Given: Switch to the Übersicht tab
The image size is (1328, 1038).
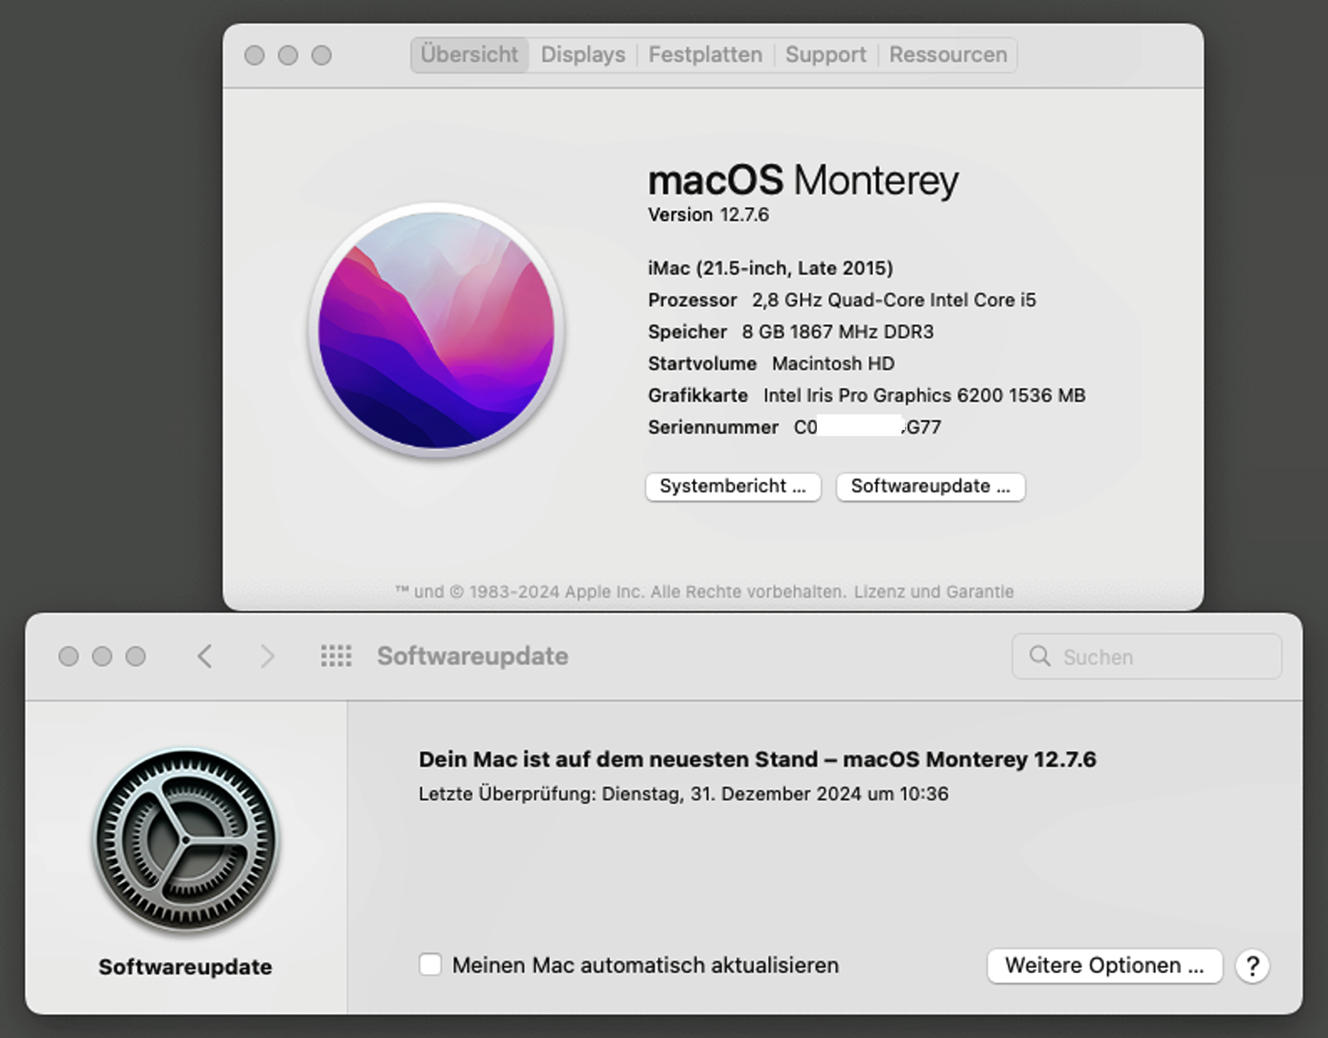Looking at the screenshot, I should tap(470, 54).
